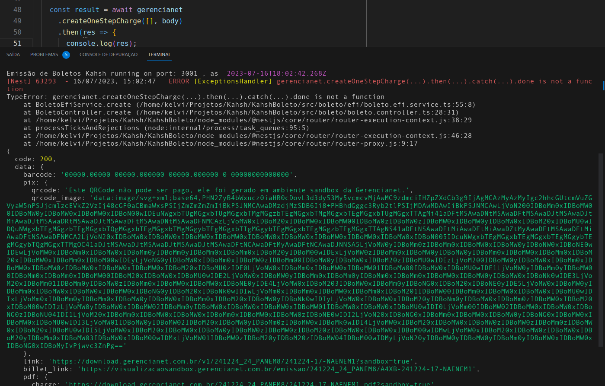Click console.log(res) line in editor

pos(102,43)
